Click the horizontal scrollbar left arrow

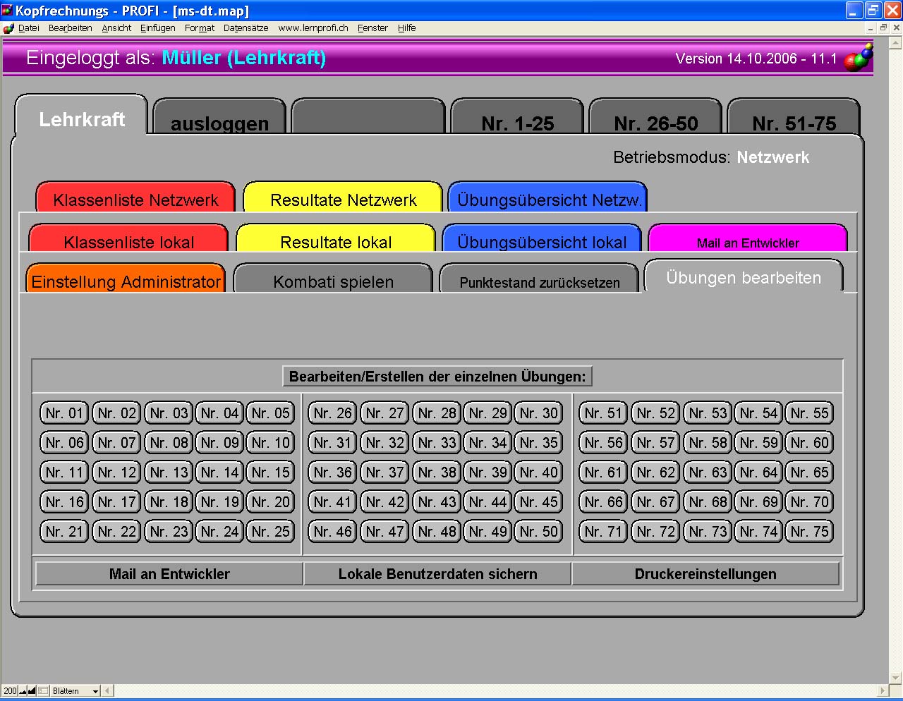(108, 691)
